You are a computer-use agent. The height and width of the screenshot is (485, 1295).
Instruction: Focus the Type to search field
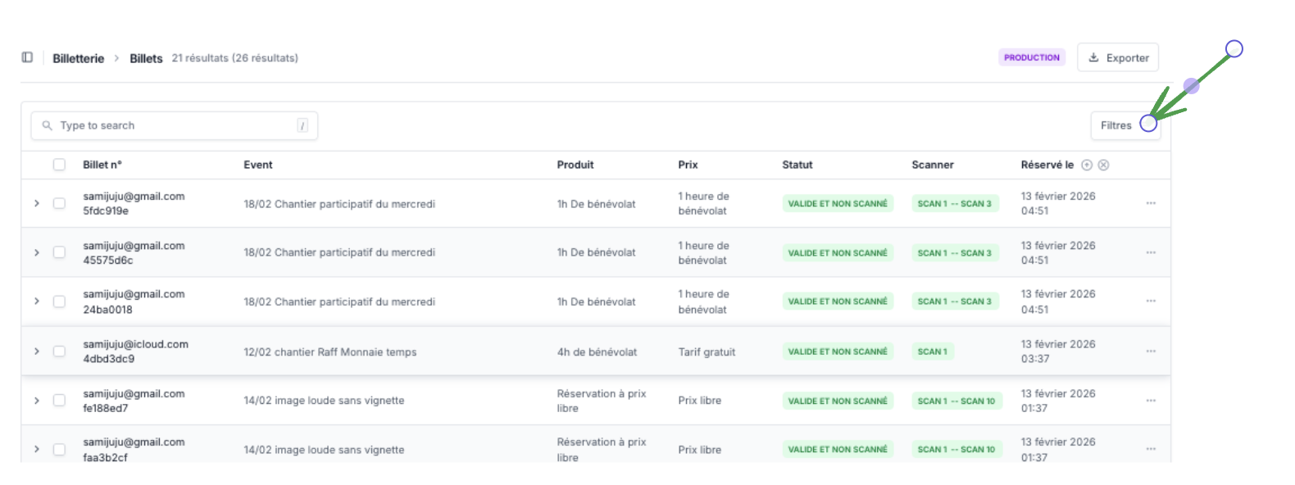click(x=174, y=125)
